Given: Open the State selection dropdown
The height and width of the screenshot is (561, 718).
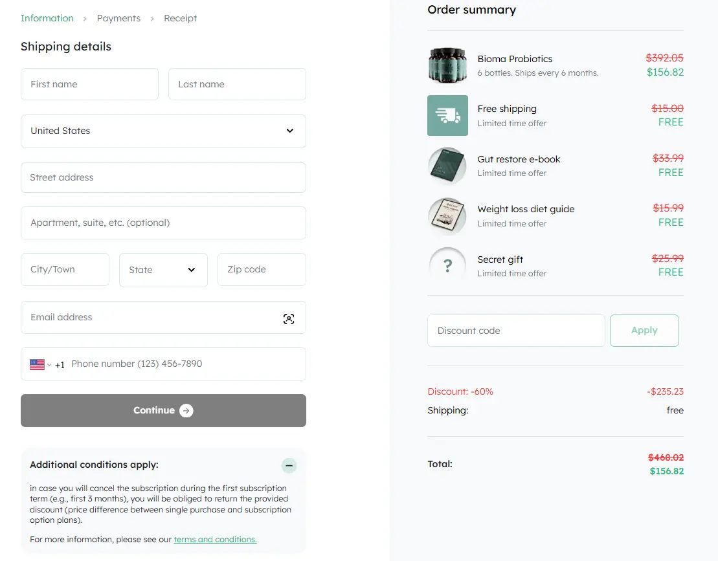Looking at the screenshot, I should (x=163, y=270).
